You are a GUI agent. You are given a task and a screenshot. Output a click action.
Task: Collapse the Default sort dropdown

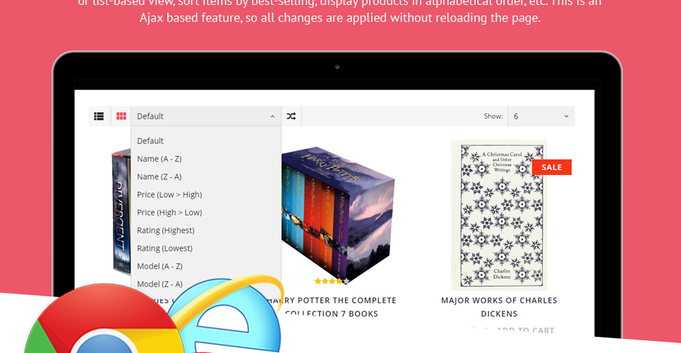point(206,116)
